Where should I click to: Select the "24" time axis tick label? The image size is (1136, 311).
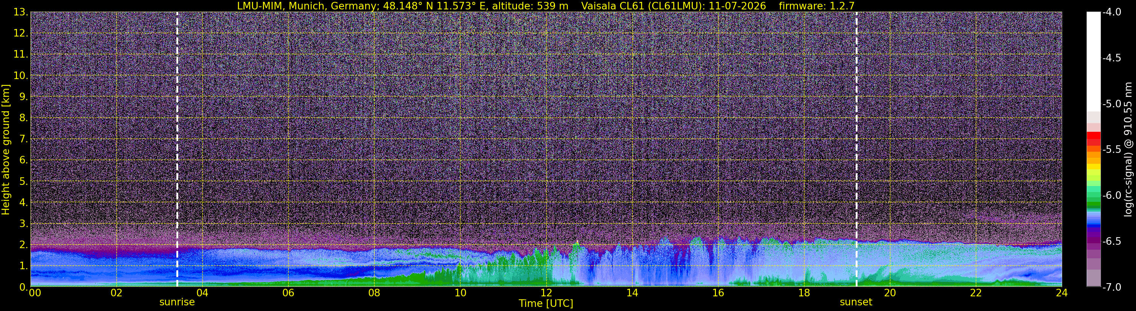1062,293
